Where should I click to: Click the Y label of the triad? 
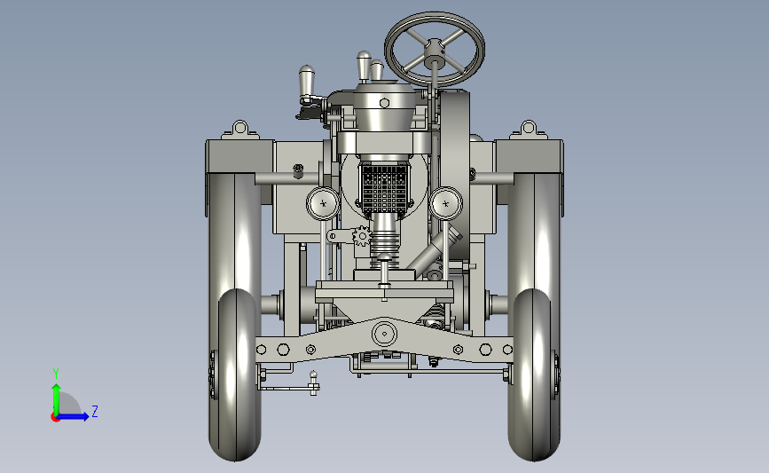56,374
